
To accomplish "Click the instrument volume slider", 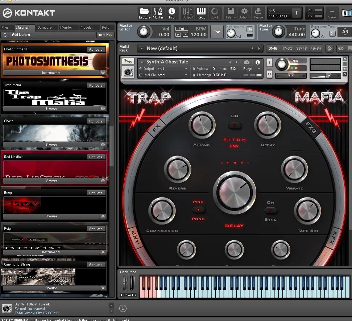I will coord(325,76).
